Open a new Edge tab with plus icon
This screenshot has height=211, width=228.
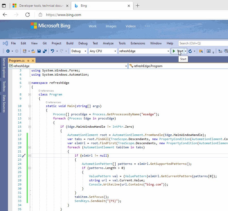[137, 6]
